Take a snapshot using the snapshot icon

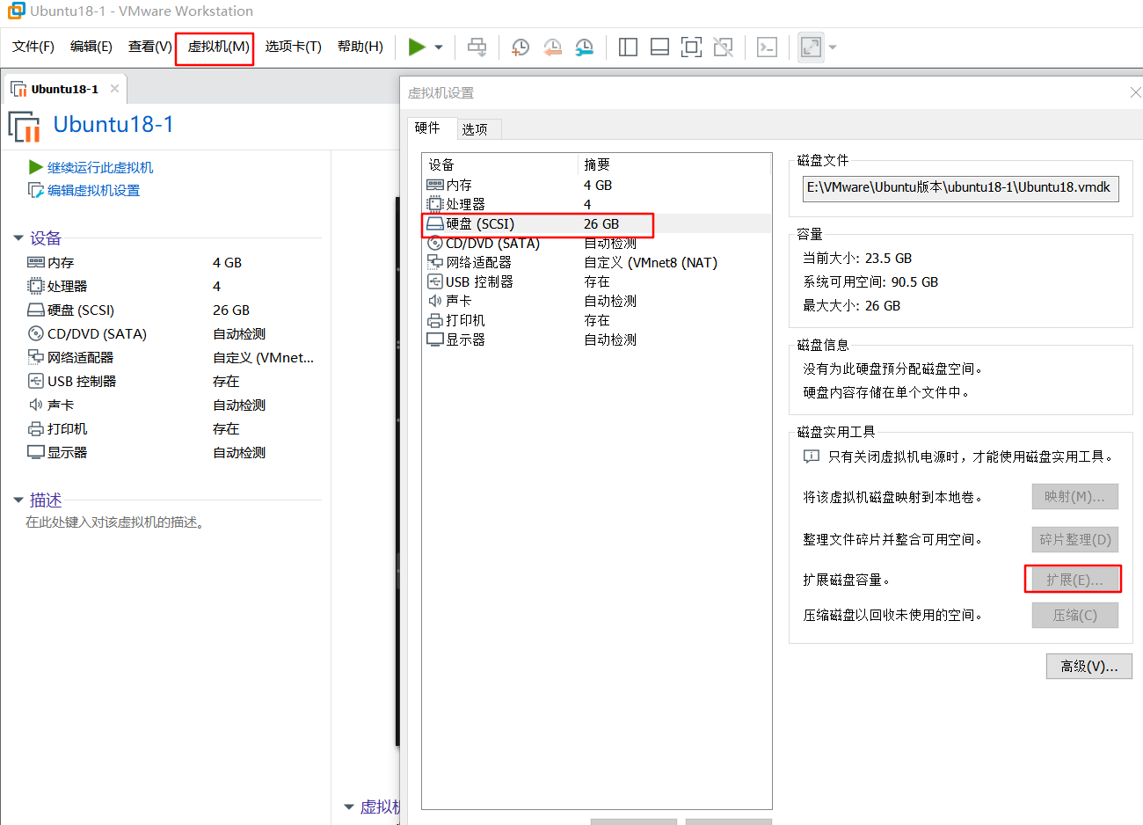click(x=520, y=47)
